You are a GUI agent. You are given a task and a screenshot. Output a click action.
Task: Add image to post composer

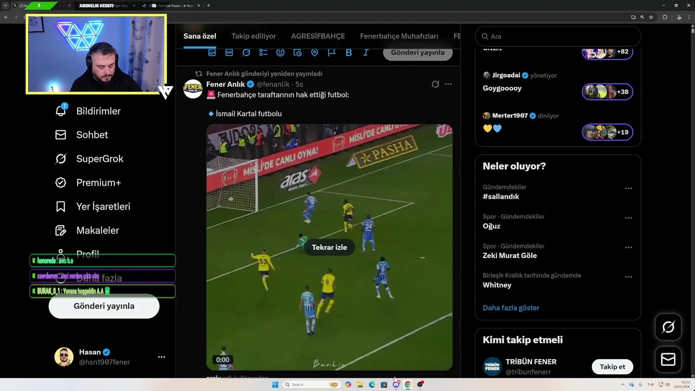[x=212, y=53]
